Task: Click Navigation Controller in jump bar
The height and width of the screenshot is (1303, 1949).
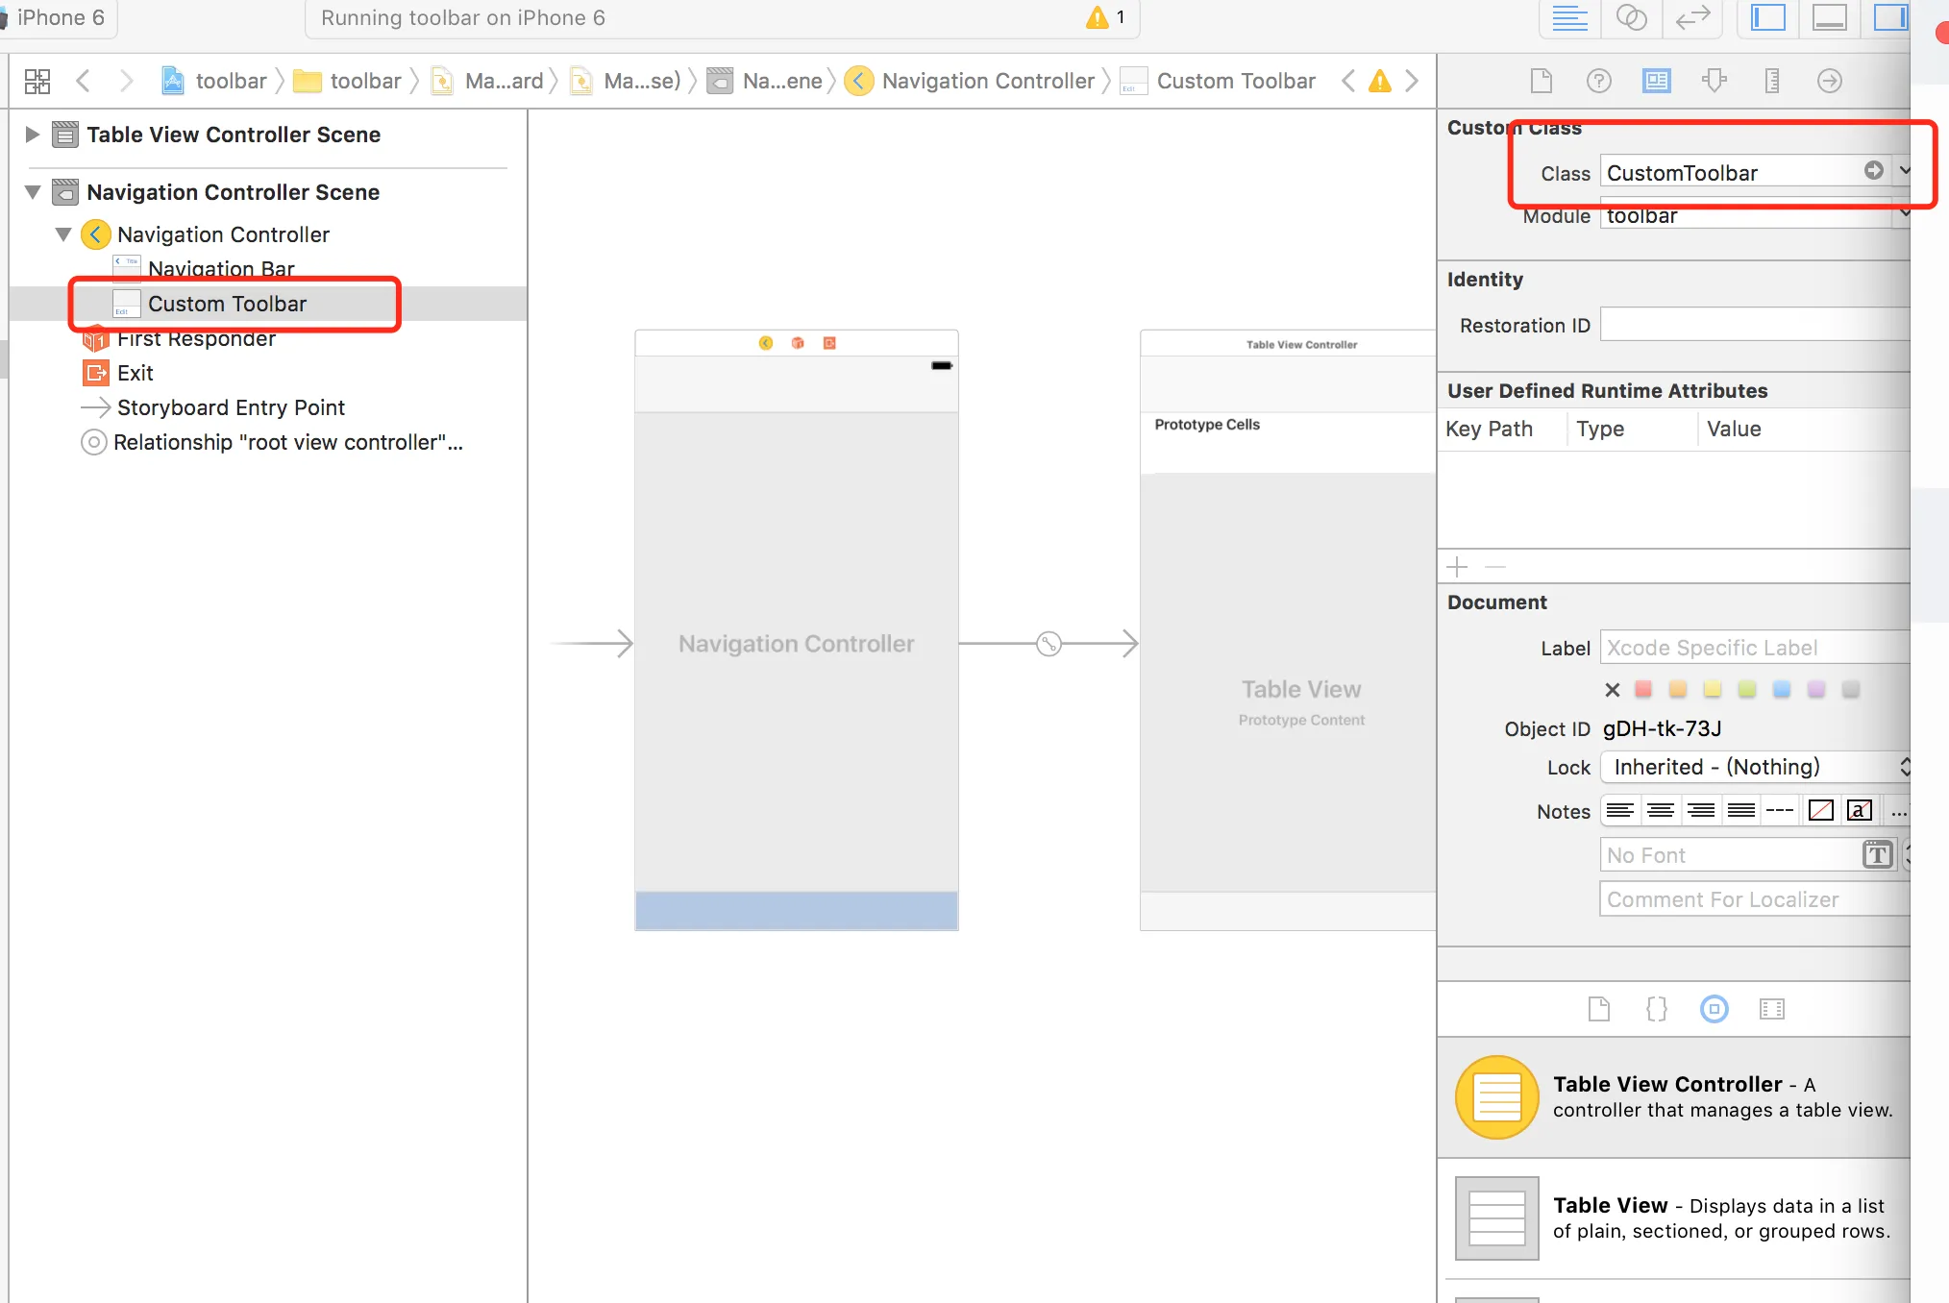Action: pyautogui.click(x=987, y=81)
